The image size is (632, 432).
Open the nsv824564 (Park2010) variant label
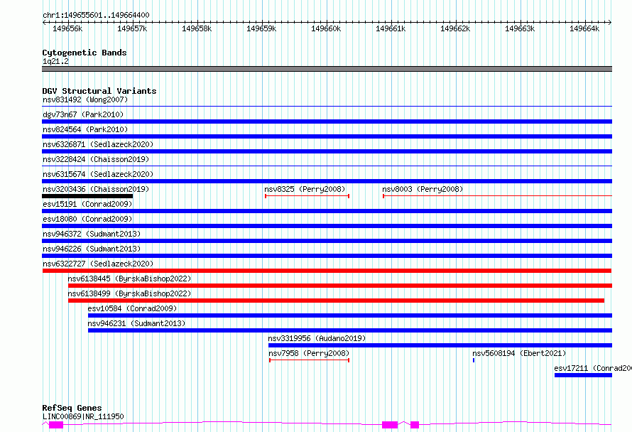85,129
